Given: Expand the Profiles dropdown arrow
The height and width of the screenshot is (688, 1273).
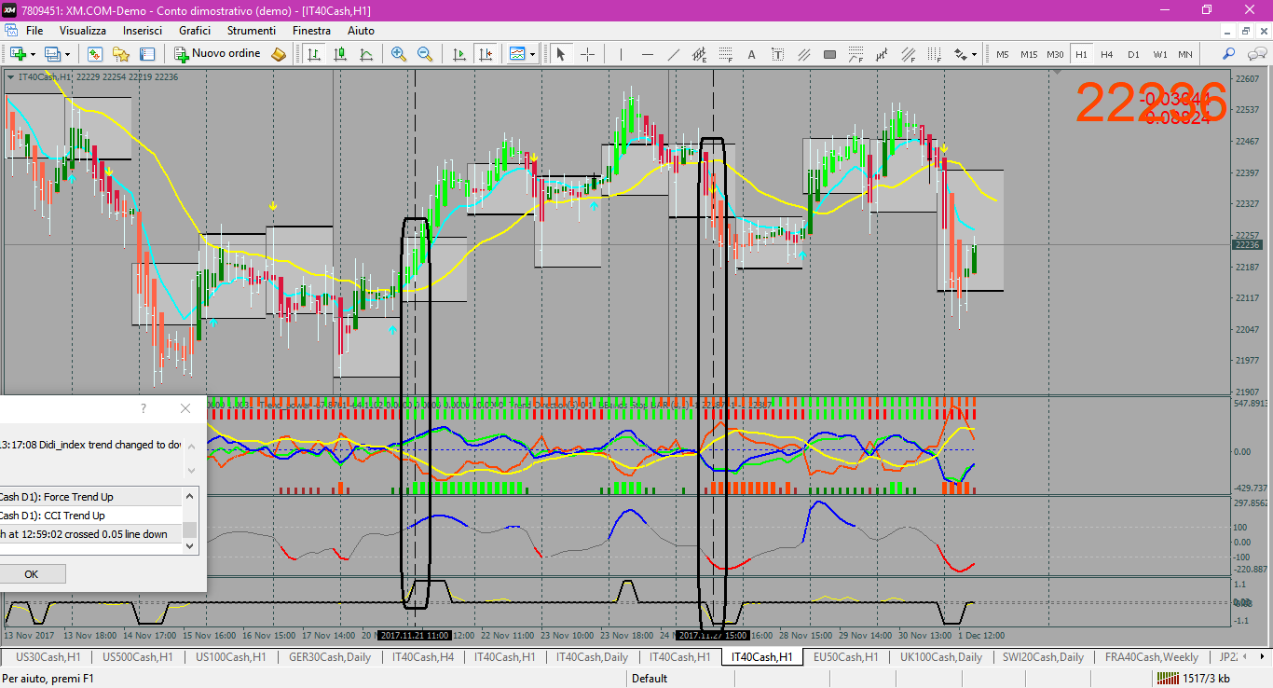Looking at the screenshot, I should 68,54.
